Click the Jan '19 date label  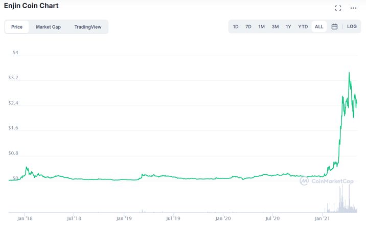[124, 218]
